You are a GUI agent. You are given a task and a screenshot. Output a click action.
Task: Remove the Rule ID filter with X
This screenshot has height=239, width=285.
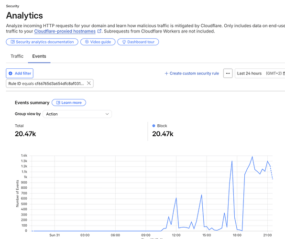click(88, 83)
